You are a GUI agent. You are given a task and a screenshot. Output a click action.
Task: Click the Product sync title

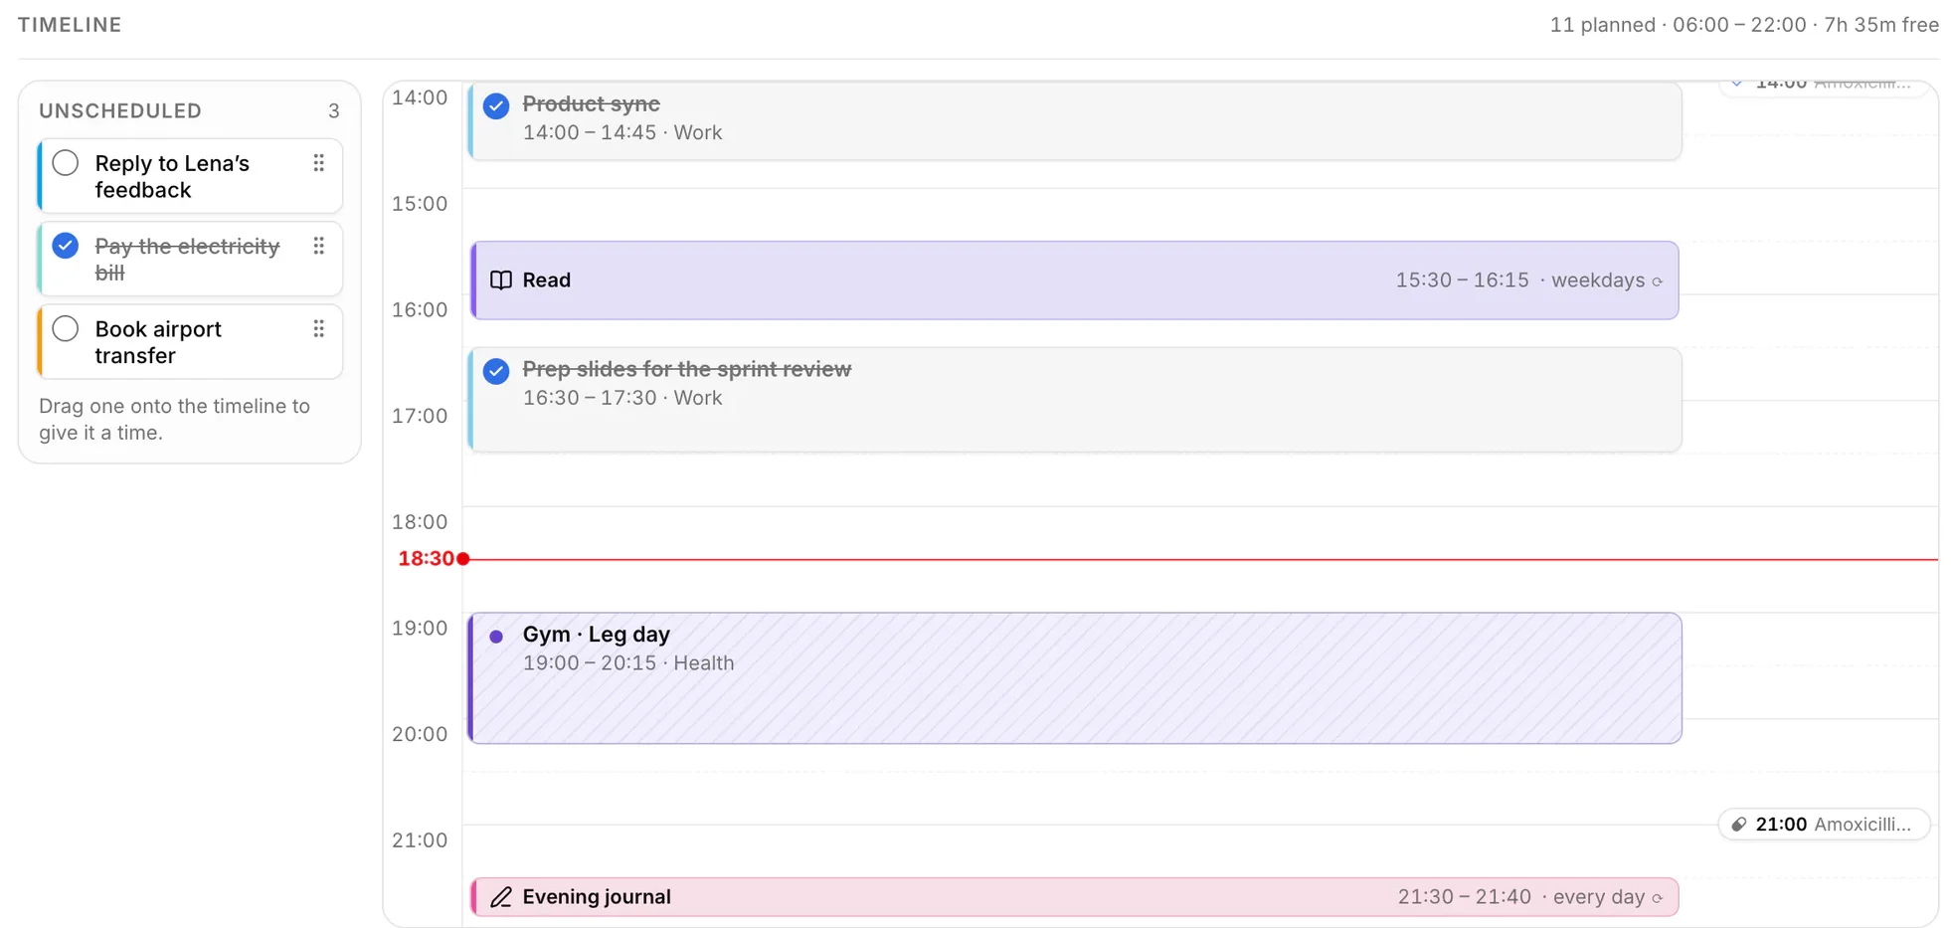[x=591, y=103]
